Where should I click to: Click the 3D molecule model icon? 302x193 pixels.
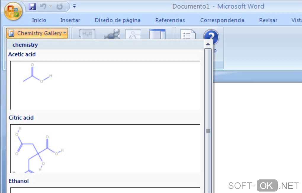[112, 34]
